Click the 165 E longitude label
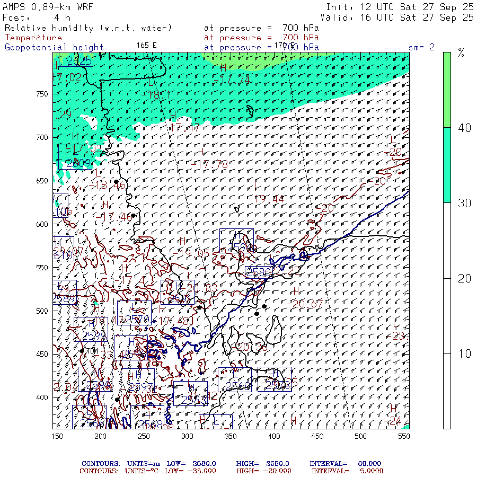 pos(146,45)
